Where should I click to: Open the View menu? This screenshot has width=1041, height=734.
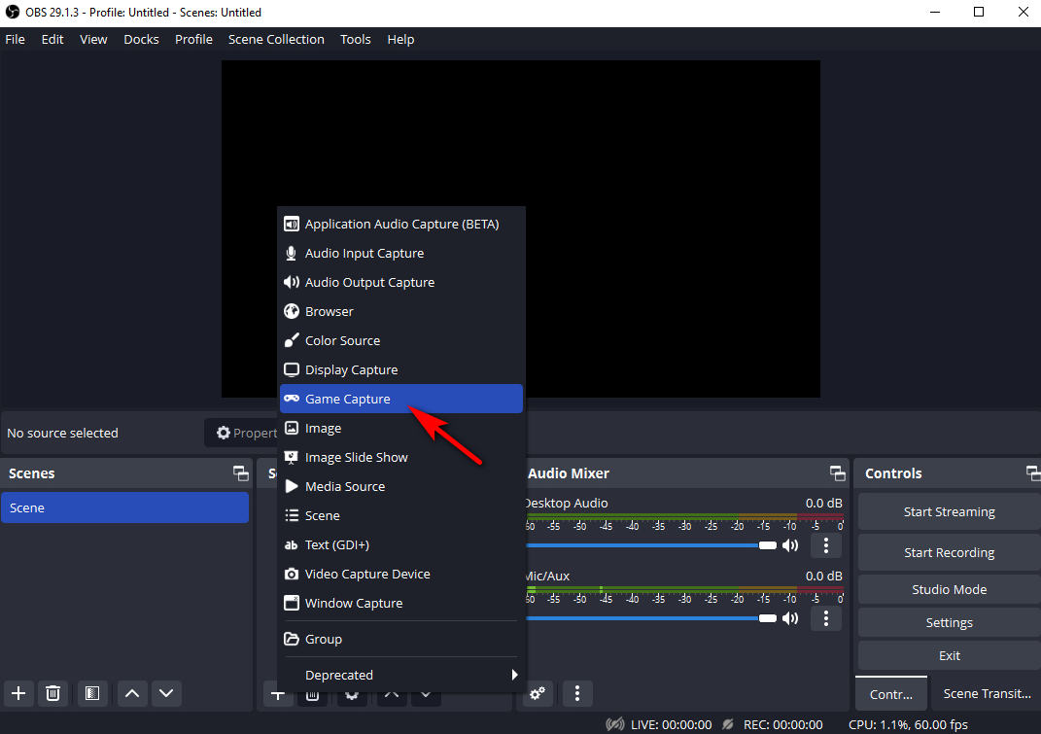pos(93,39)
